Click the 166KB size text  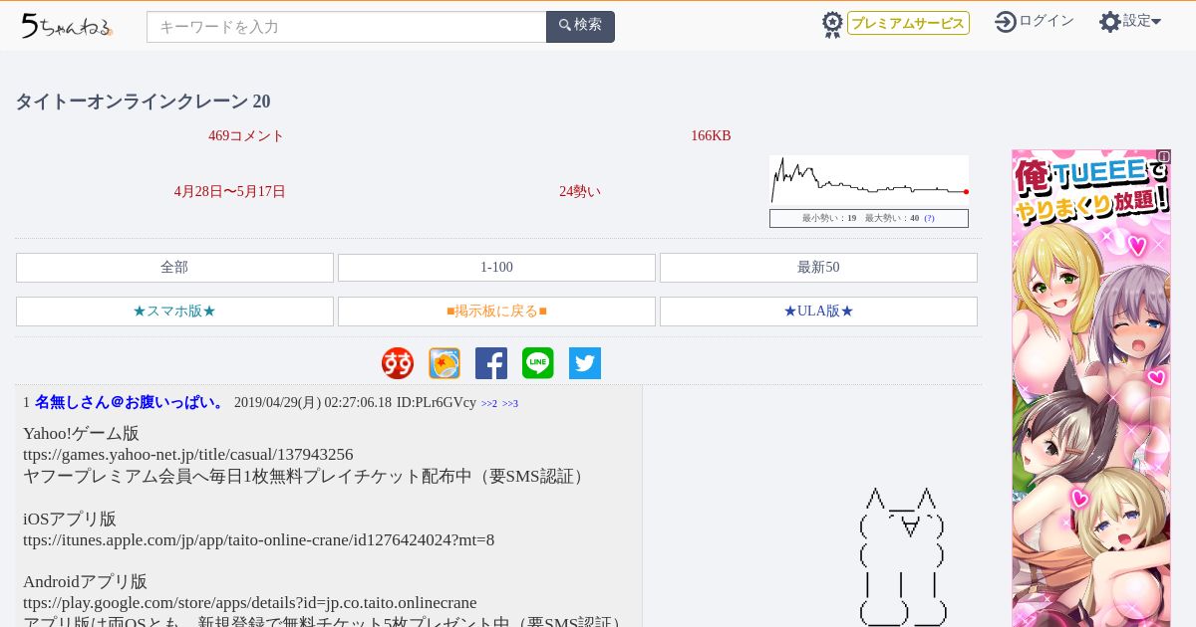711,136
